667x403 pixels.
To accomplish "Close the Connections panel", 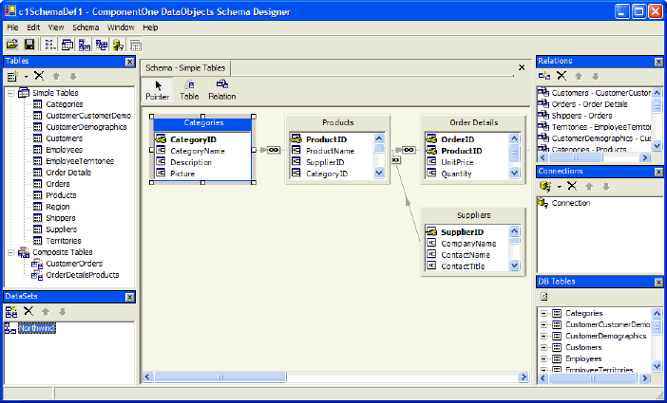I will pyautogui.click(x=658, y=172).
